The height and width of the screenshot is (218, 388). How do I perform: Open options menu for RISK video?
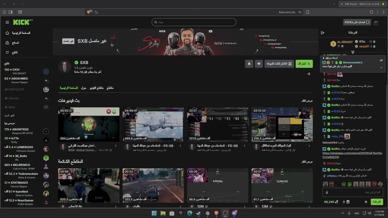pos(116,146)
